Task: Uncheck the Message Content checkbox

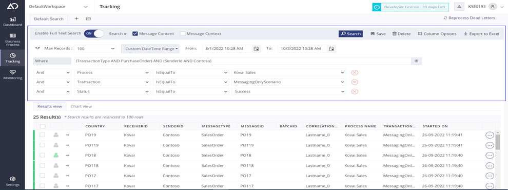Action: coord(135,33)
